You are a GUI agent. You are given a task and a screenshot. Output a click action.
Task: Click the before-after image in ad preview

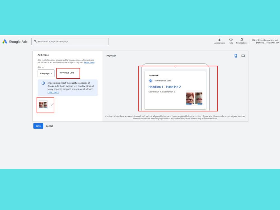point(194,98)
